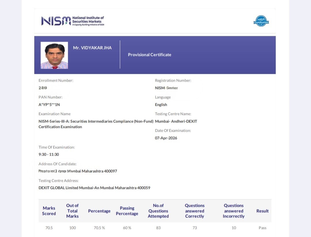Select the Passing Percentage column header
This screenshot has width=311, height=237.
coord(127,211)
